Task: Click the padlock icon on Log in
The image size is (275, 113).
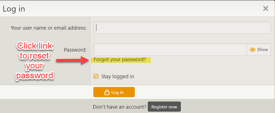Action: [107, 92]
